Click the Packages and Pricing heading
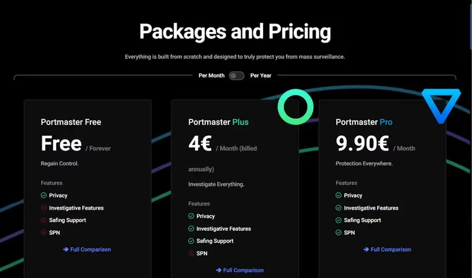472x278 pixels. coord(235,31)
